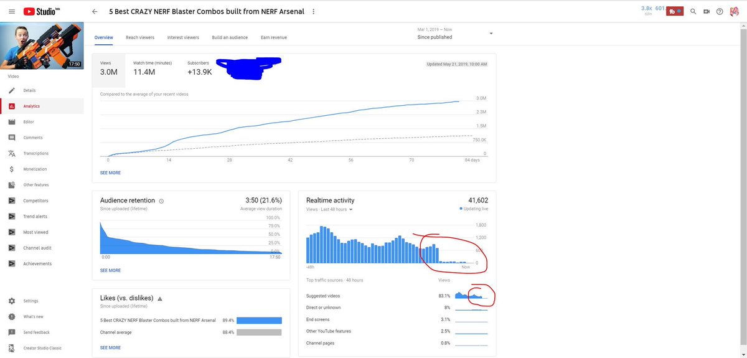747x358 pixels.
Task: Click the Transcriptions translate icon
Action: (x=12, y=153)
